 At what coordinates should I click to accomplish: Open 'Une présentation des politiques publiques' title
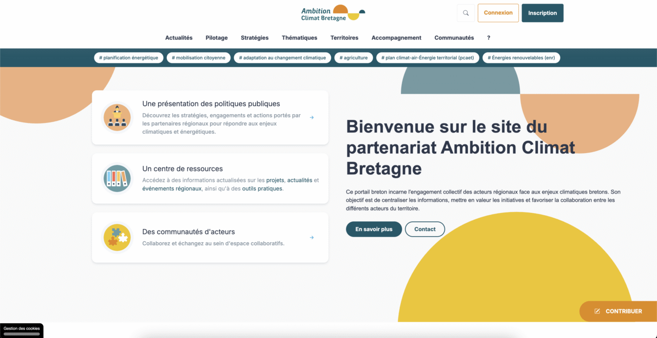tap(211, 104)
